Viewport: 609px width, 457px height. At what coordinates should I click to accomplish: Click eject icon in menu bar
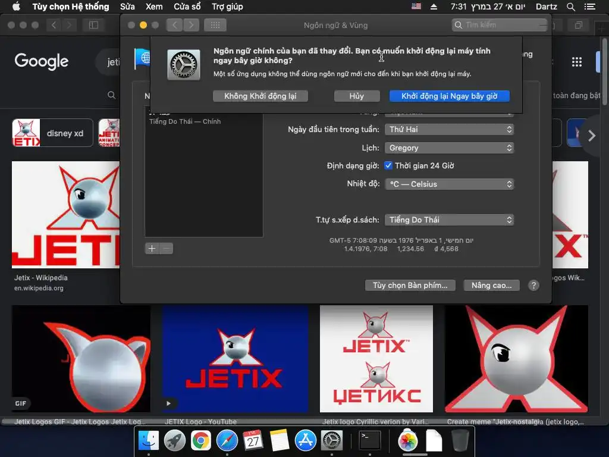click(434, 7)
